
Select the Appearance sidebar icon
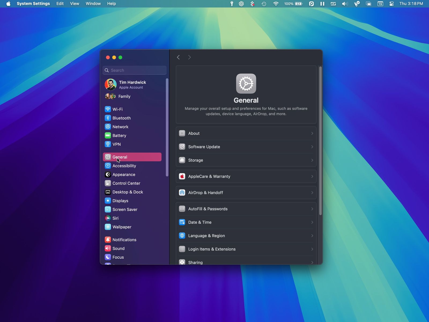(x=108, y=174)
